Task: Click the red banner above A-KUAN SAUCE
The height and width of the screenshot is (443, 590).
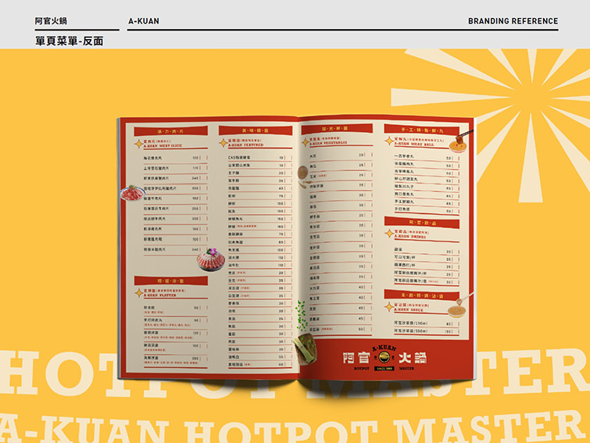Action: click(422, 295)
